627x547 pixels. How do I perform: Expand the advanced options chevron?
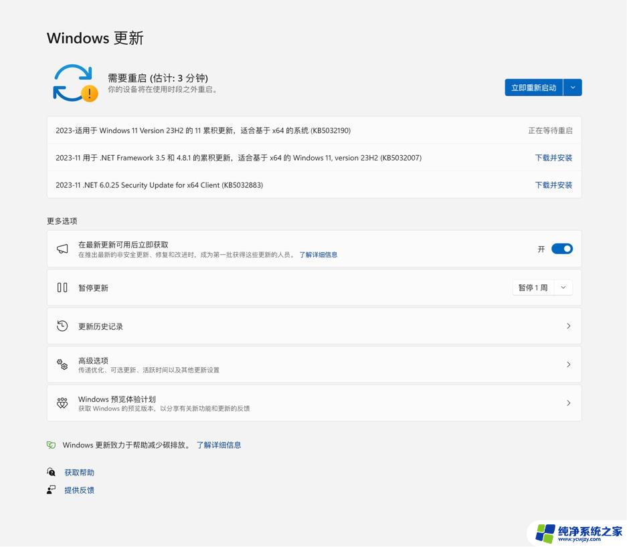pos(568,364)
